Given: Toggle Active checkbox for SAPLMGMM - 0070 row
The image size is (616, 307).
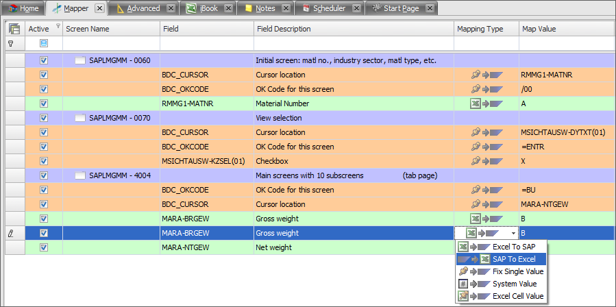Looking at the screenshot, I should [44, 118].
